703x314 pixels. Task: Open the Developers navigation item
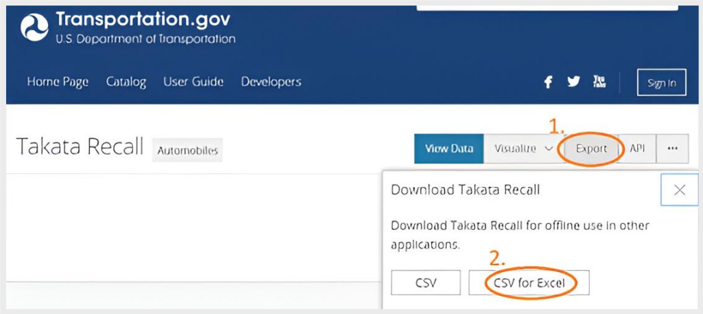point(271,82)
